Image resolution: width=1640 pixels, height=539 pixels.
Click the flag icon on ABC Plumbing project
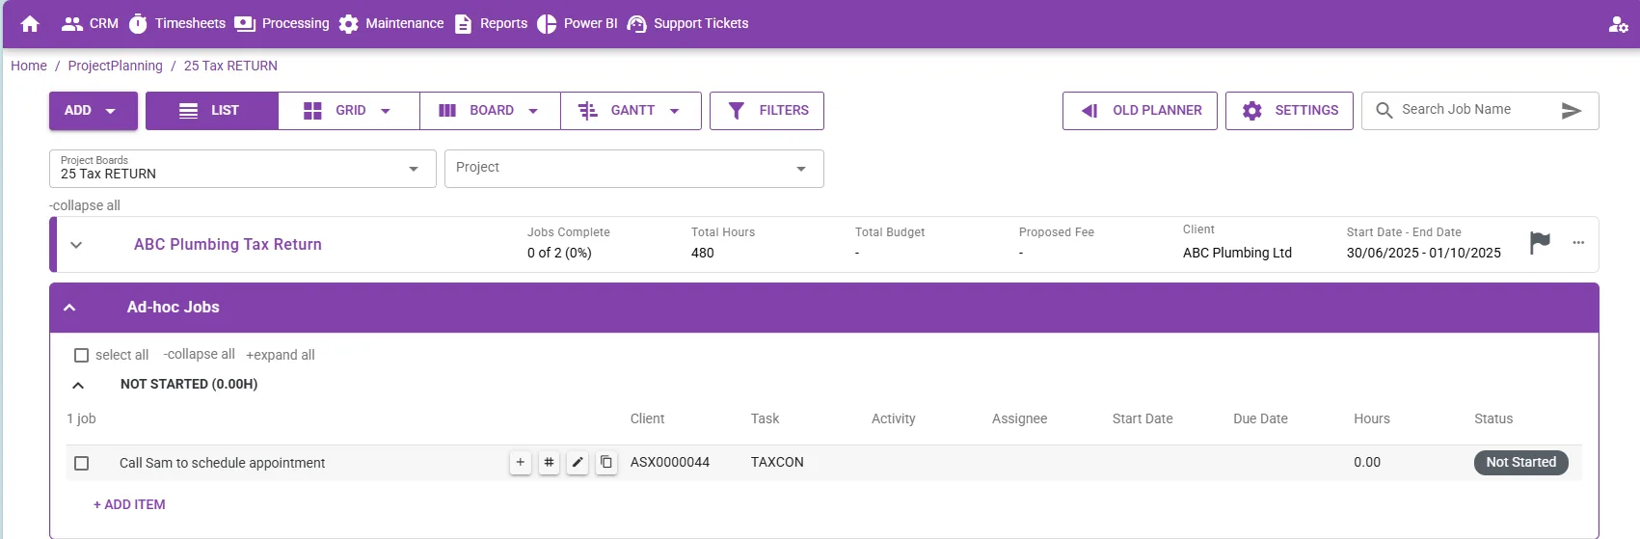(x=1540, y=243)
